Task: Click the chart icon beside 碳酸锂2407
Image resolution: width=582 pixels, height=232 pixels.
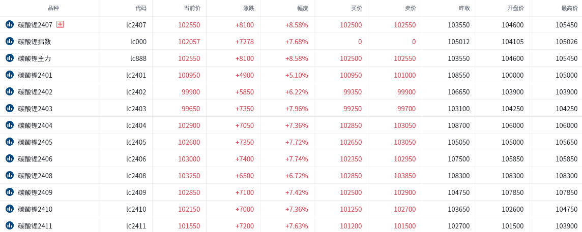Action: tap(10, 24)
